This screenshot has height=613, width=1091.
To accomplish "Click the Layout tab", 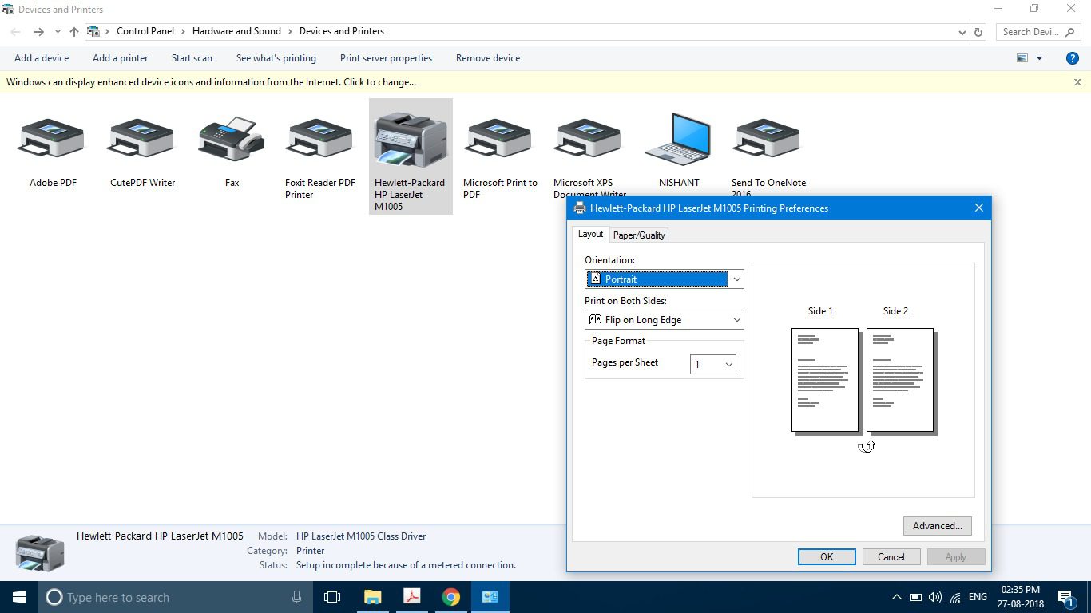I will pos(590,234).
